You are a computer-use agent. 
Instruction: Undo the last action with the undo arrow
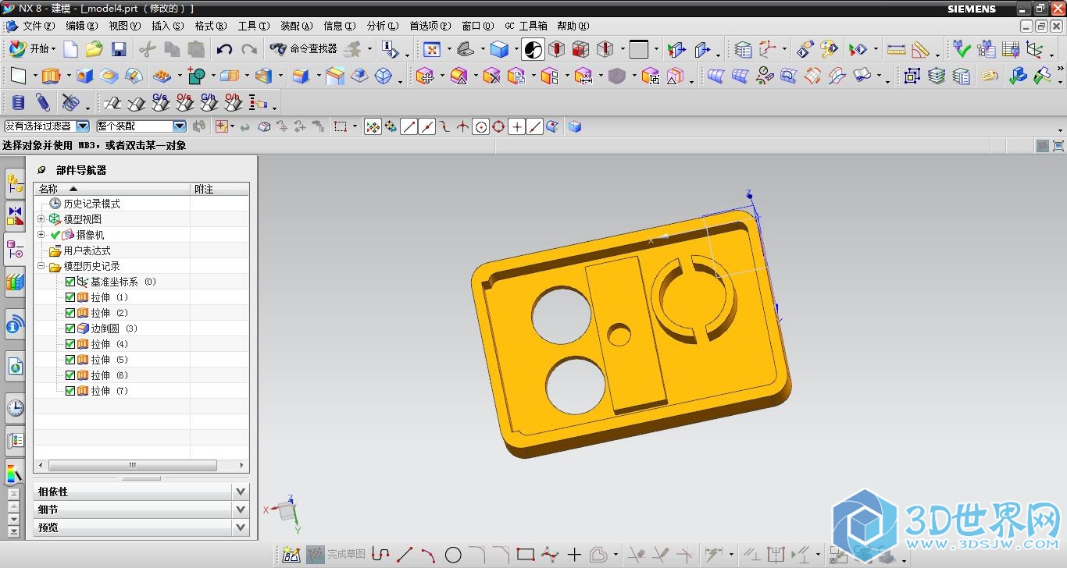click(224, 50)
